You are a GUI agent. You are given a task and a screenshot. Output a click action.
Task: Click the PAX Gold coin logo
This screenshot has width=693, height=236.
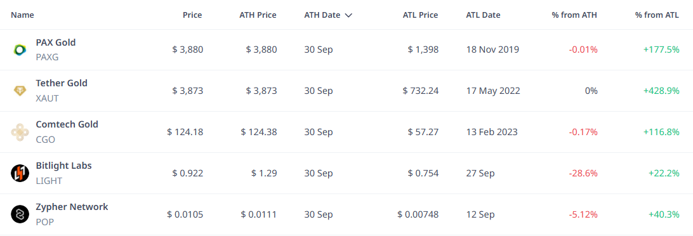click(20, 50)
